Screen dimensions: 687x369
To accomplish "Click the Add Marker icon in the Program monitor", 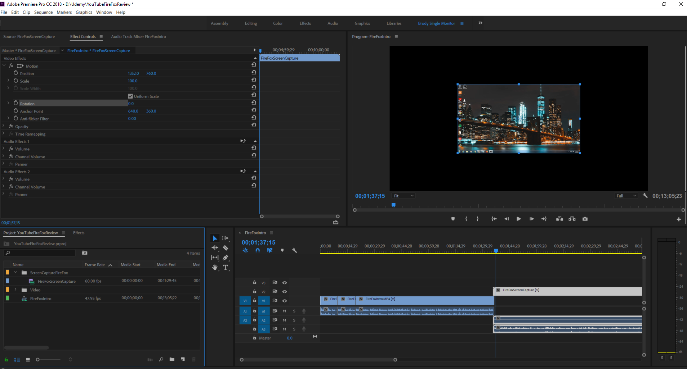I will pyautogui.click(x=452, y=219).
